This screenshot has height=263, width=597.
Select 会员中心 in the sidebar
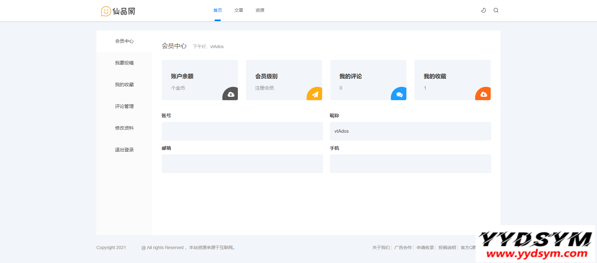pyautogui.click(x=124, y=41)
